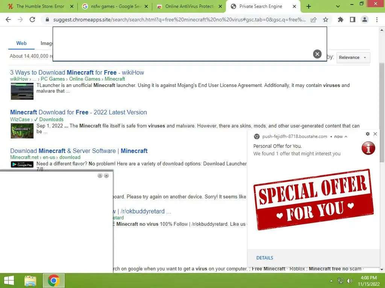Open notification settings gear icon
385x288 pixels.
[368, 134]
